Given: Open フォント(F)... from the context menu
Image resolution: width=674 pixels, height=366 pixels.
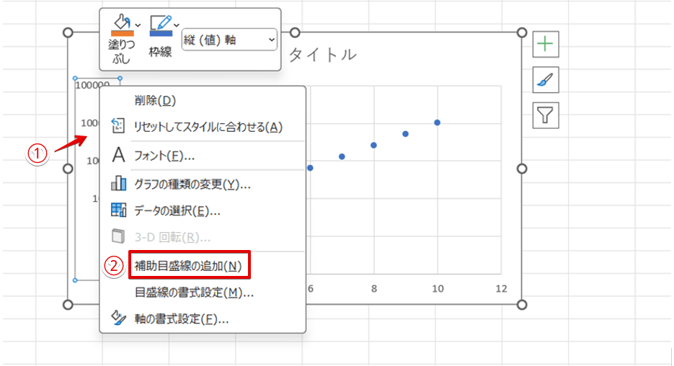Looking at the screenshot, I should (x=203, y=156).
